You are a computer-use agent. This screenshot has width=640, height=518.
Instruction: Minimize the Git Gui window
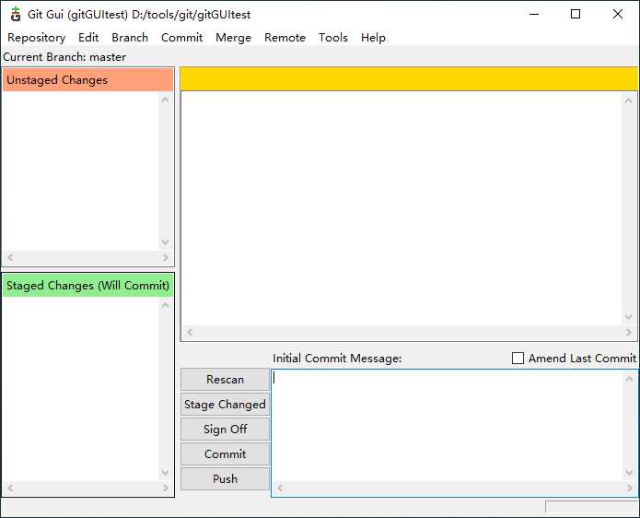coord(534,15)
